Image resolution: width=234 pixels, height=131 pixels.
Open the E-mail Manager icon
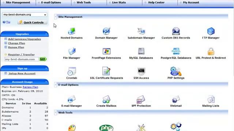point(72,99)
